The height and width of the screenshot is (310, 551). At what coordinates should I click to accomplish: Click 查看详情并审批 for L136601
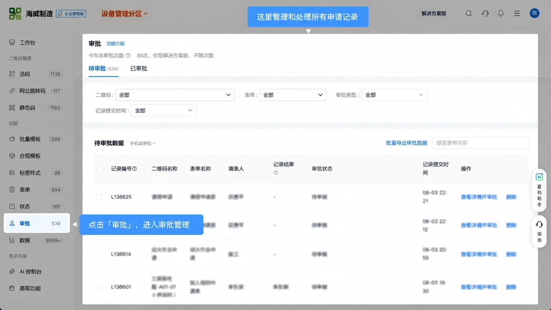click(x=479, y=287)
